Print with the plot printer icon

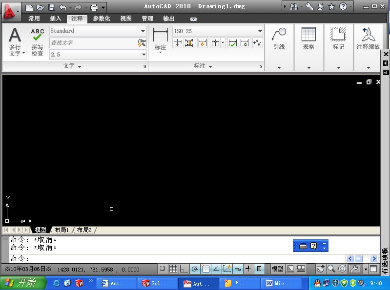tap(94, 7)
